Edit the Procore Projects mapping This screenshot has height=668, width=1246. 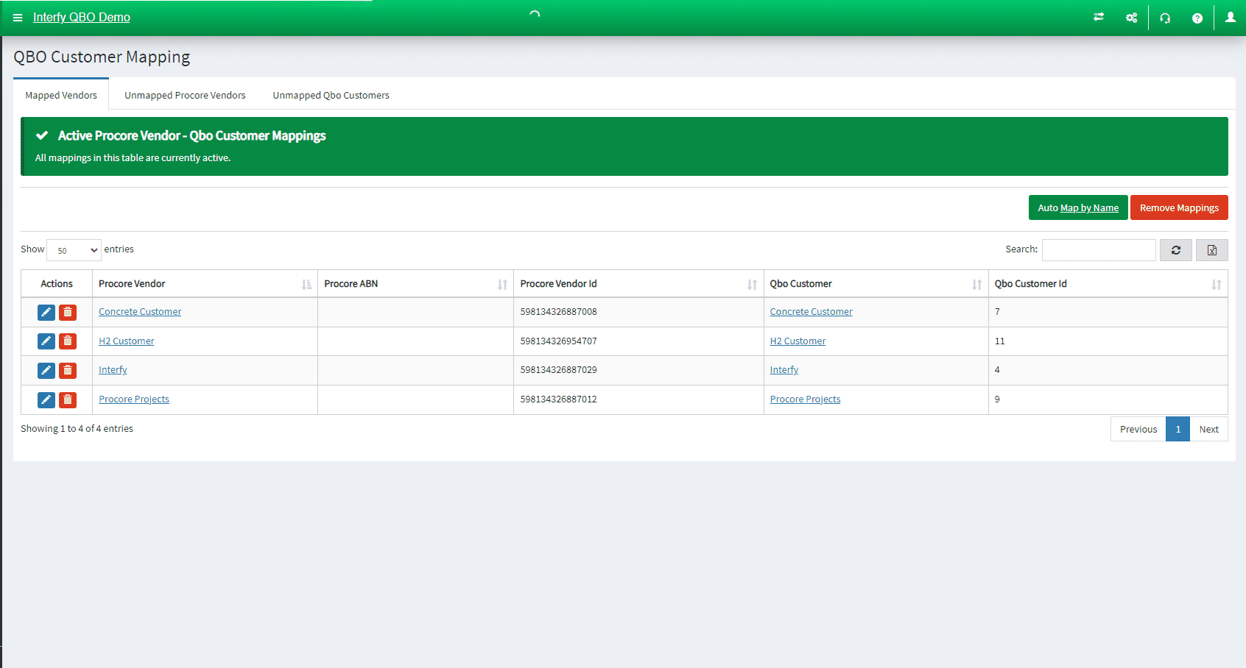46,399
